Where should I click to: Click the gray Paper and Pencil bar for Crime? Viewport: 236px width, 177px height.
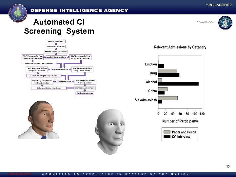(x=163, y=89)
